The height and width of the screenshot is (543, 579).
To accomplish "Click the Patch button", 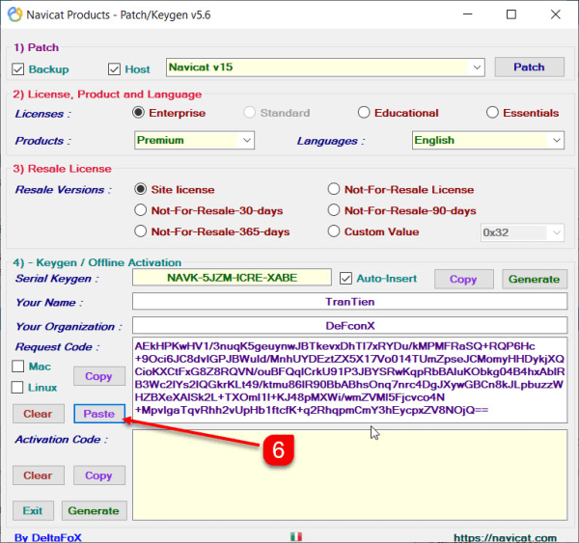I will pos(529,67).
